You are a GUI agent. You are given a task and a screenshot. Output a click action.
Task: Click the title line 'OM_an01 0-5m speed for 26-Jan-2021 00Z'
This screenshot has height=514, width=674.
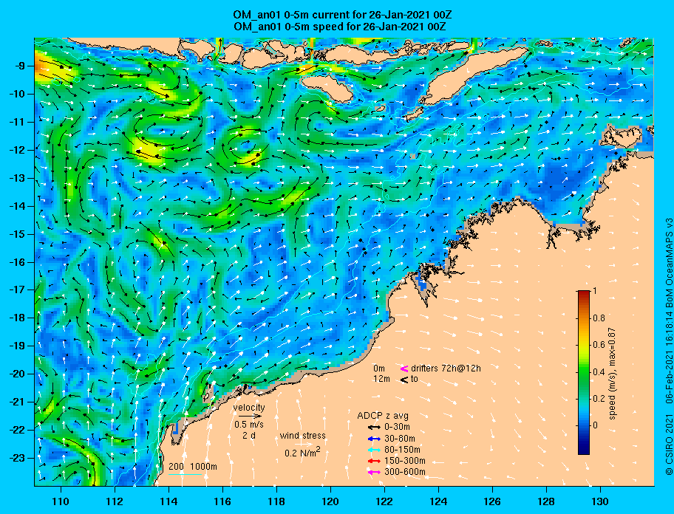[339, 27]
